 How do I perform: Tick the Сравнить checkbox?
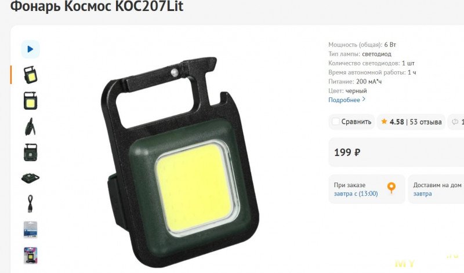(335, 122)
